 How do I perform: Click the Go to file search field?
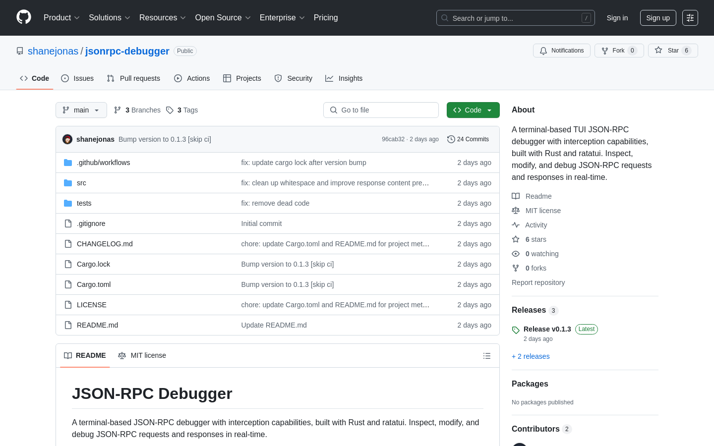point(381,110)
